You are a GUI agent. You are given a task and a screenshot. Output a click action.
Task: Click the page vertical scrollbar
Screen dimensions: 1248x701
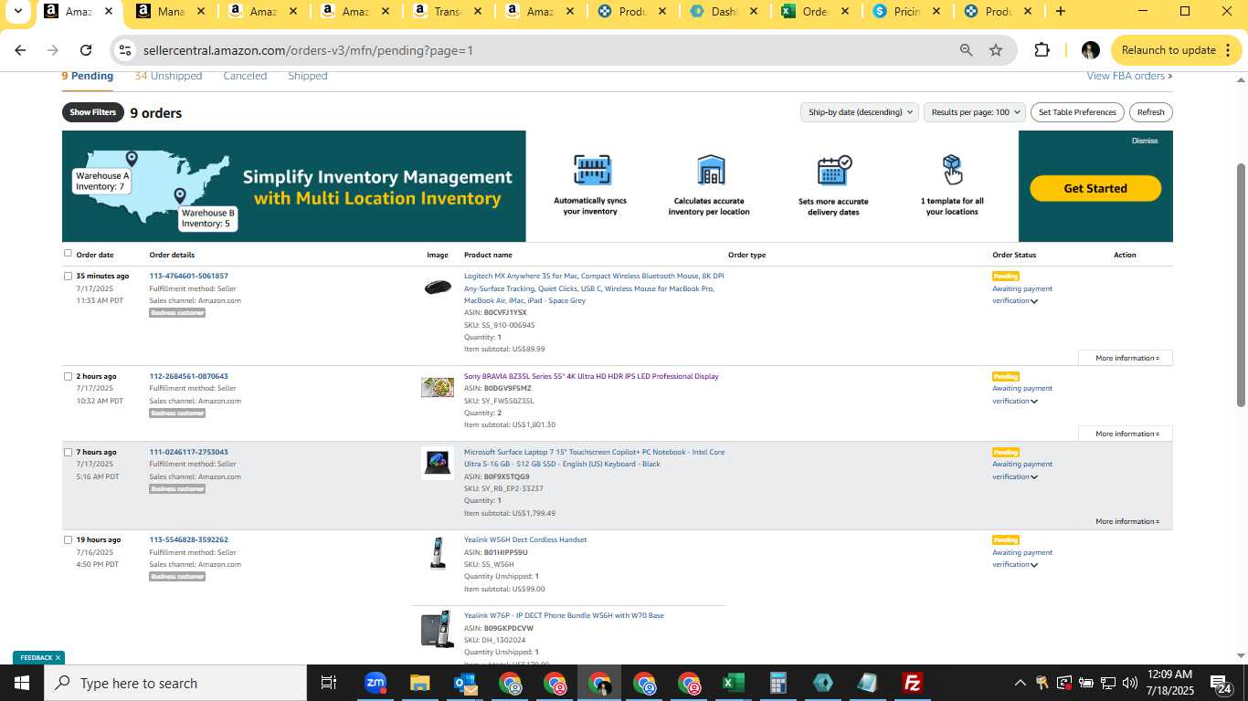tap(1241, 285)
